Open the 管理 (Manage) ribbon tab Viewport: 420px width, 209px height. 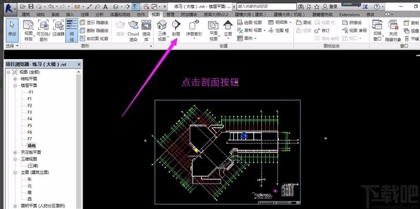tap(170, 14)
